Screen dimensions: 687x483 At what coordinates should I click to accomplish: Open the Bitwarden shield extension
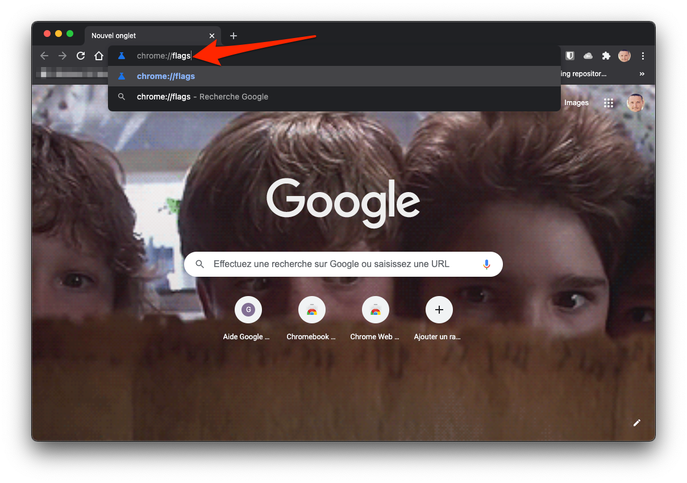click(x=570, y=56)
